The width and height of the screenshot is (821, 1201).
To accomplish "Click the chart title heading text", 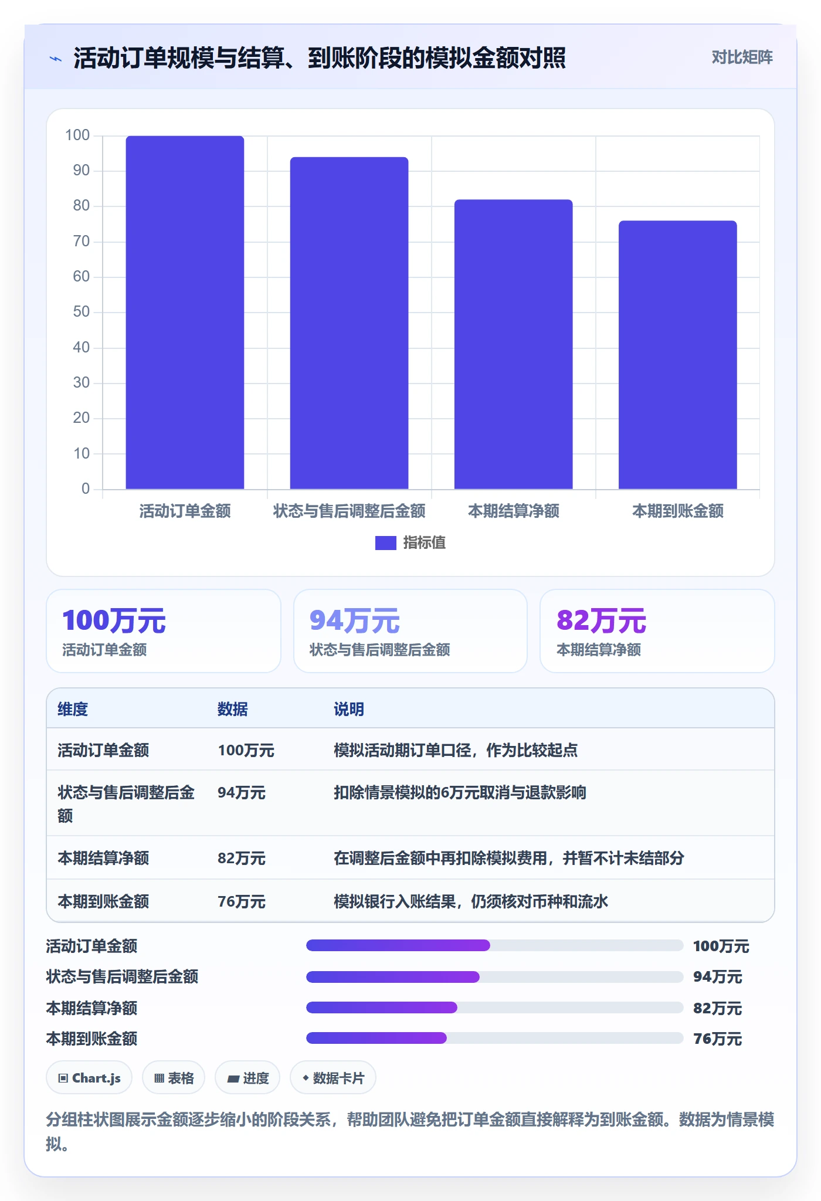I will tap(320, 58).
